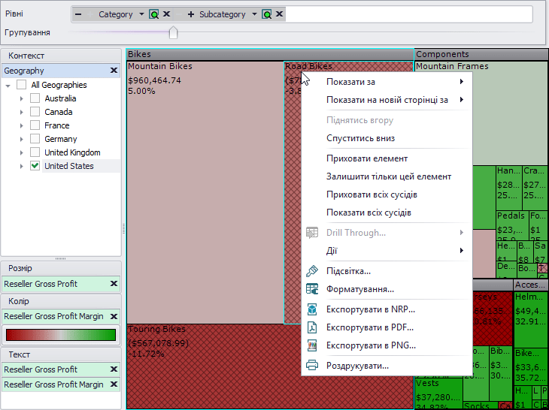Expand the Australia node
The height and width of the screenshot is (410, 549).
pos(21,99)
